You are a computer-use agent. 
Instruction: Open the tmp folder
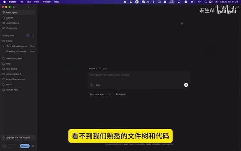[18, 64]
